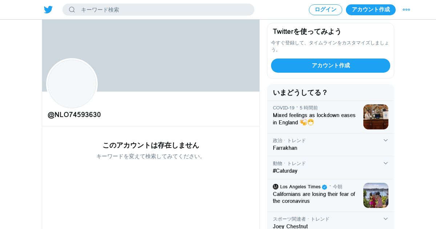Click the header アカウント作成 button
The image size is (436, 229).
pyautogui.click(x=371, y=10)
